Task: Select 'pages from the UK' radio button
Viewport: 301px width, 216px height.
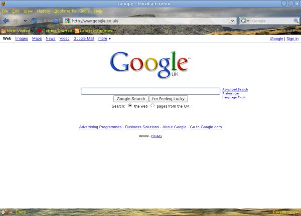Action: click(x=153, y=106)
